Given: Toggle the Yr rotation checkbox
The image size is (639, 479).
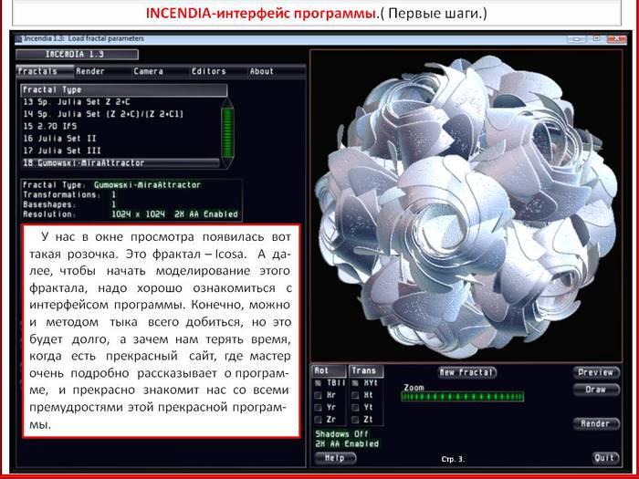Looking at the screenshot, I should point(319,407).
